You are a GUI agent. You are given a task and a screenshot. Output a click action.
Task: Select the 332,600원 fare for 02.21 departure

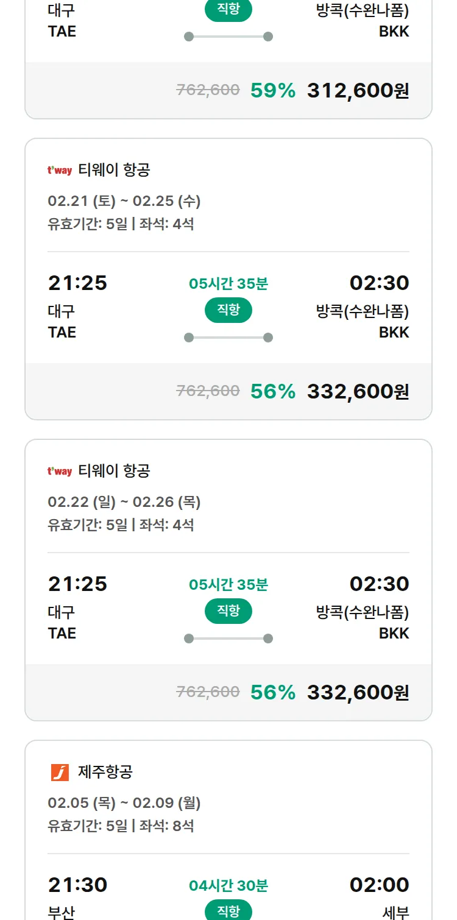point(358,392)
